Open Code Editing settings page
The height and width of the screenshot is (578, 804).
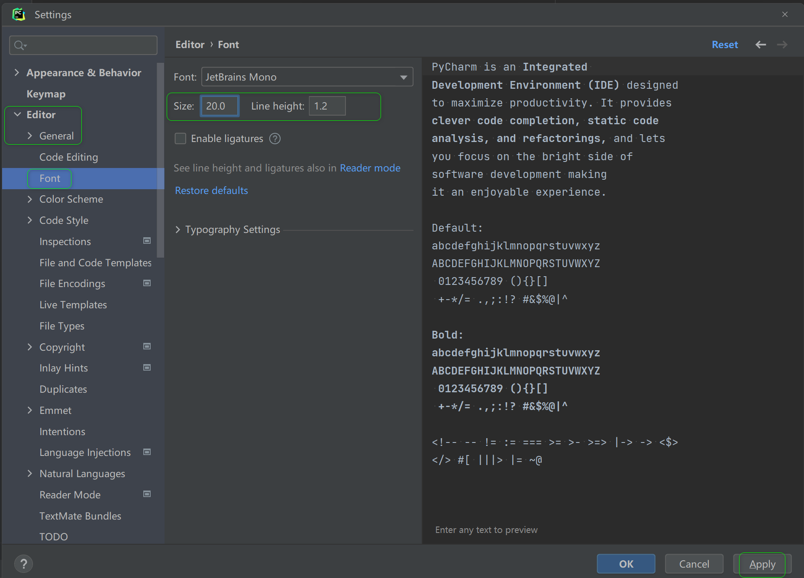click(68, 157)
